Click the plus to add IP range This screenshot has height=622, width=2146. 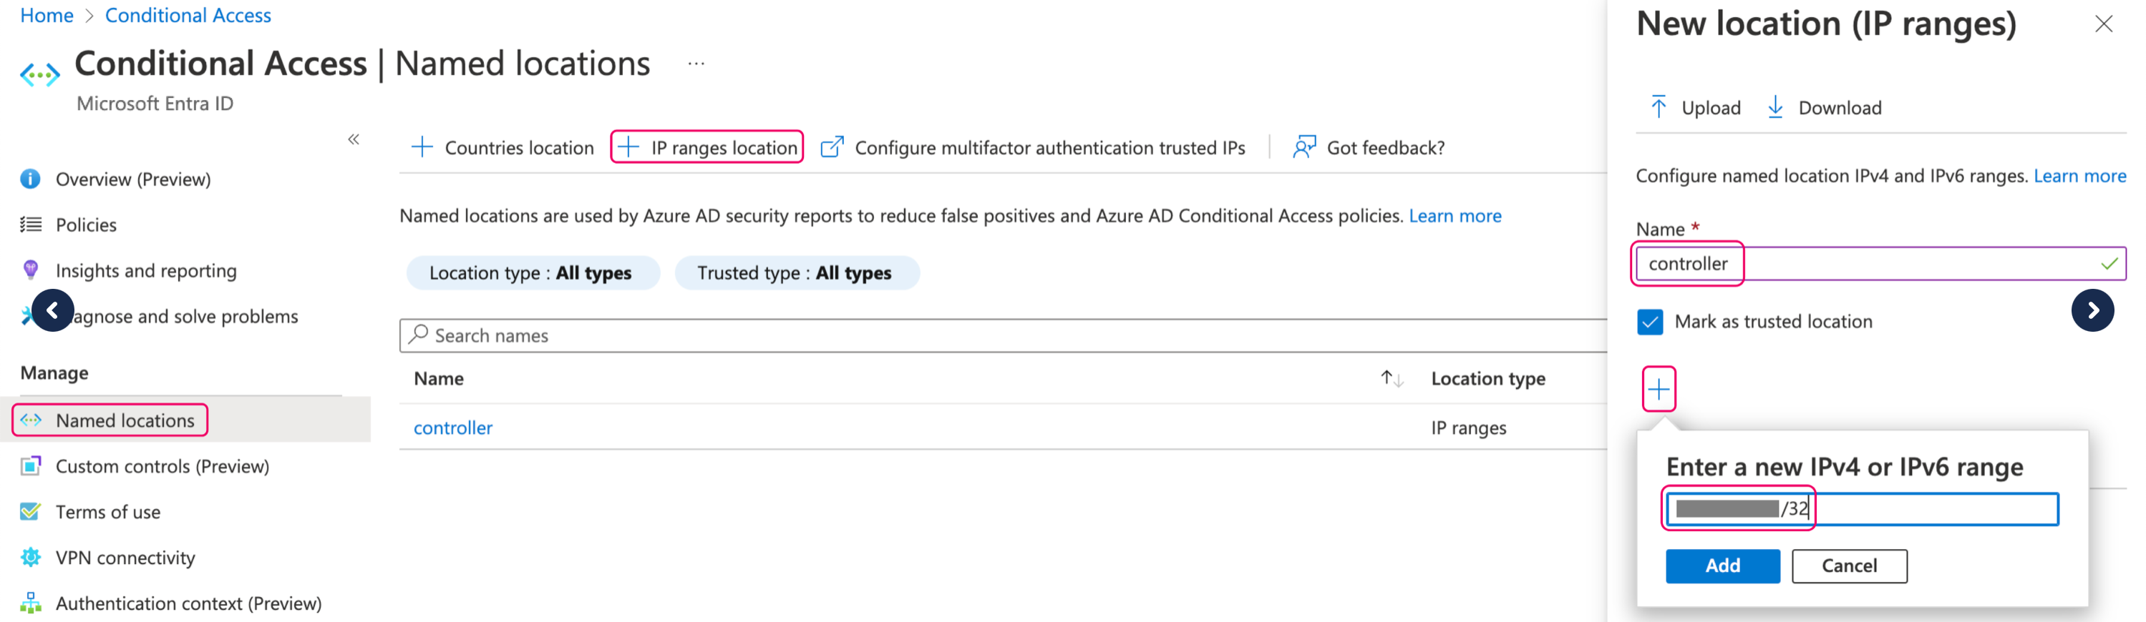1659,389
